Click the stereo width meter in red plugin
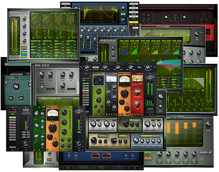Screen dimensions: 219x172 175,18
